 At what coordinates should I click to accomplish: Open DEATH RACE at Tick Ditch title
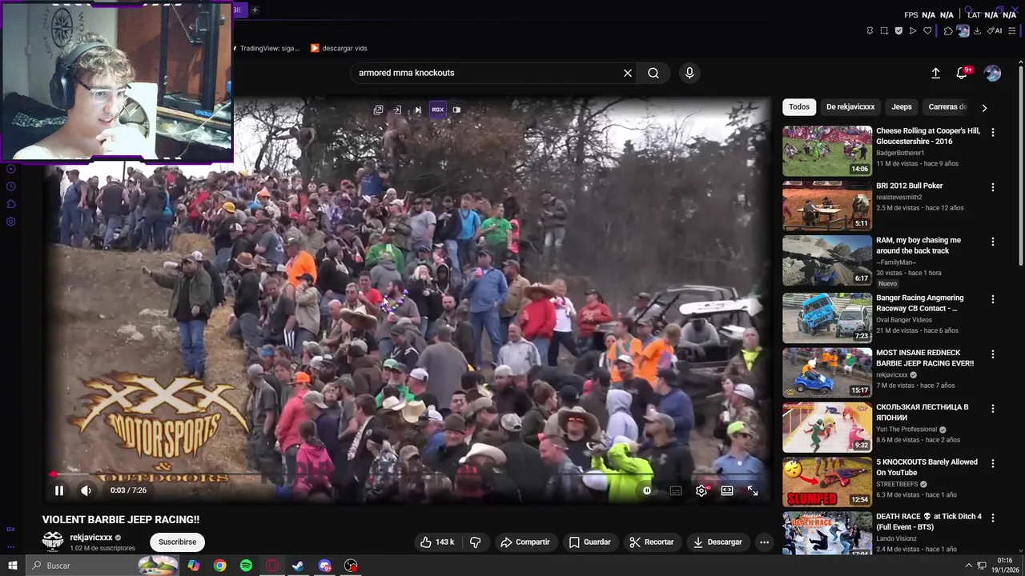click(x=929, y=522)
